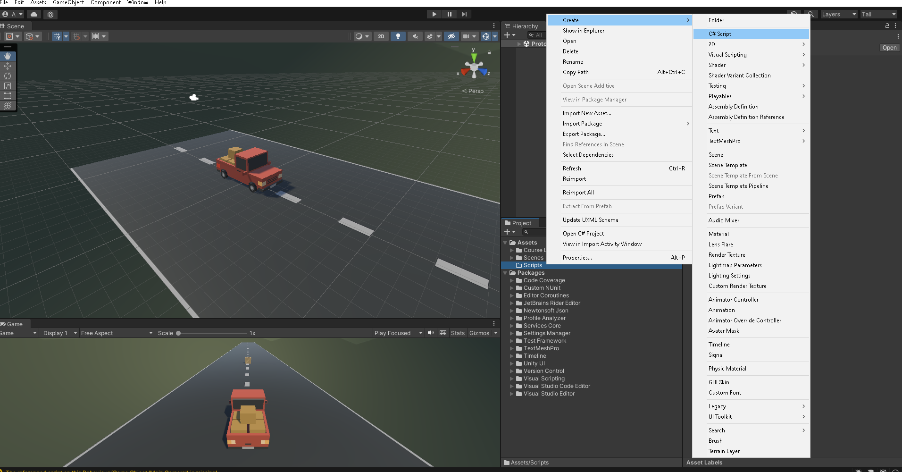Select the Scale tool in Scene view
This screenshot has width=902, height=472.
[8, 86]
